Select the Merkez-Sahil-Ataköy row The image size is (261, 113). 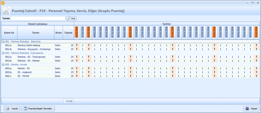[x=29, y=45]
